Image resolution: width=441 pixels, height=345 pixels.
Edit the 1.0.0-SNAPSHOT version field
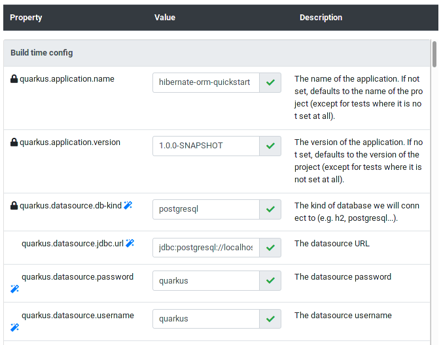[x=206, y=146]
